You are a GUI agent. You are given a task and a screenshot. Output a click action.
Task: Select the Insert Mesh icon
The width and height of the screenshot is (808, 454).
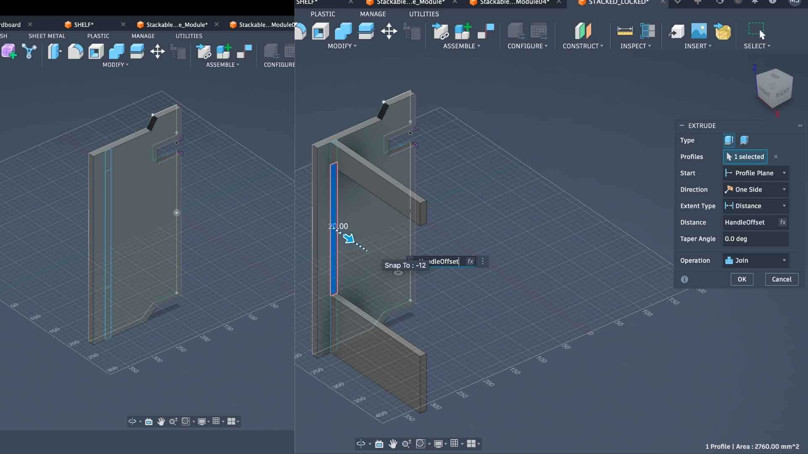coord(723,31)
